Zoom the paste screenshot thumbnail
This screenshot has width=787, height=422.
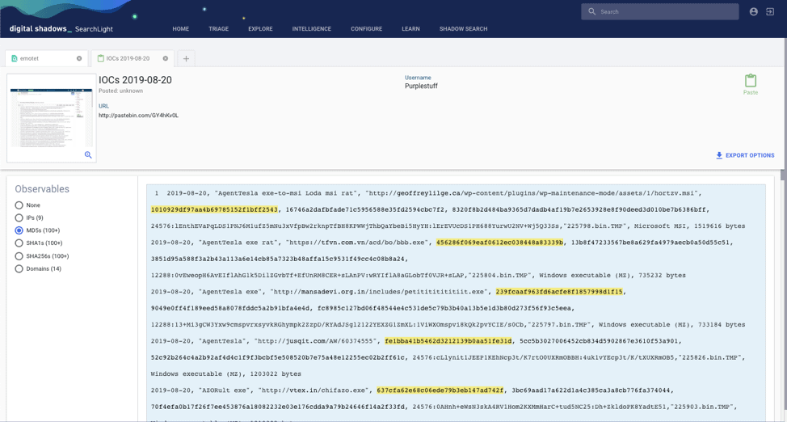[x=88, y=154]
